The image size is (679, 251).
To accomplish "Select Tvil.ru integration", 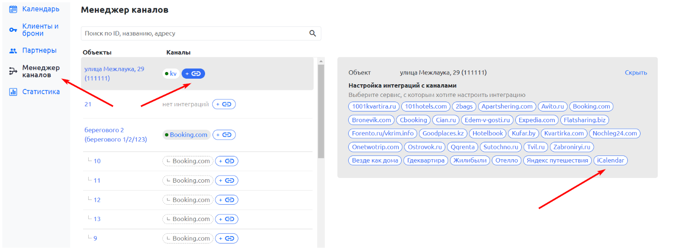I will [x=536, y=147].
